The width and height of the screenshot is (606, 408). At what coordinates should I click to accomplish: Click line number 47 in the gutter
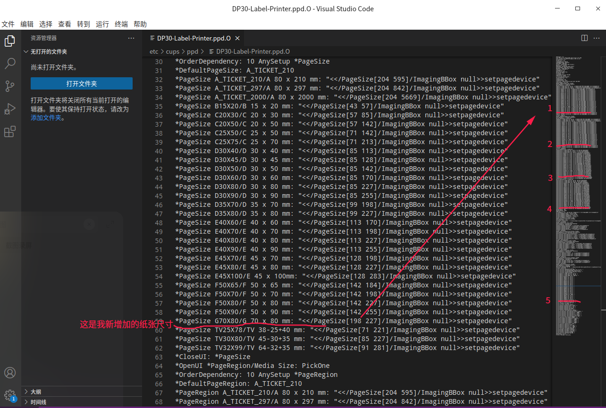point(159,213)
